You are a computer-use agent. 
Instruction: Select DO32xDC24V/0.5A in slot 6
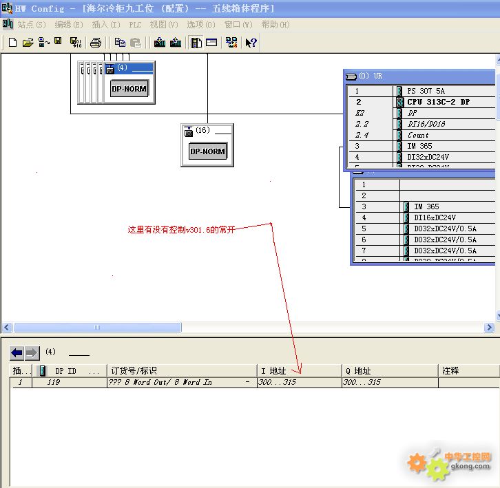(425, 240)
